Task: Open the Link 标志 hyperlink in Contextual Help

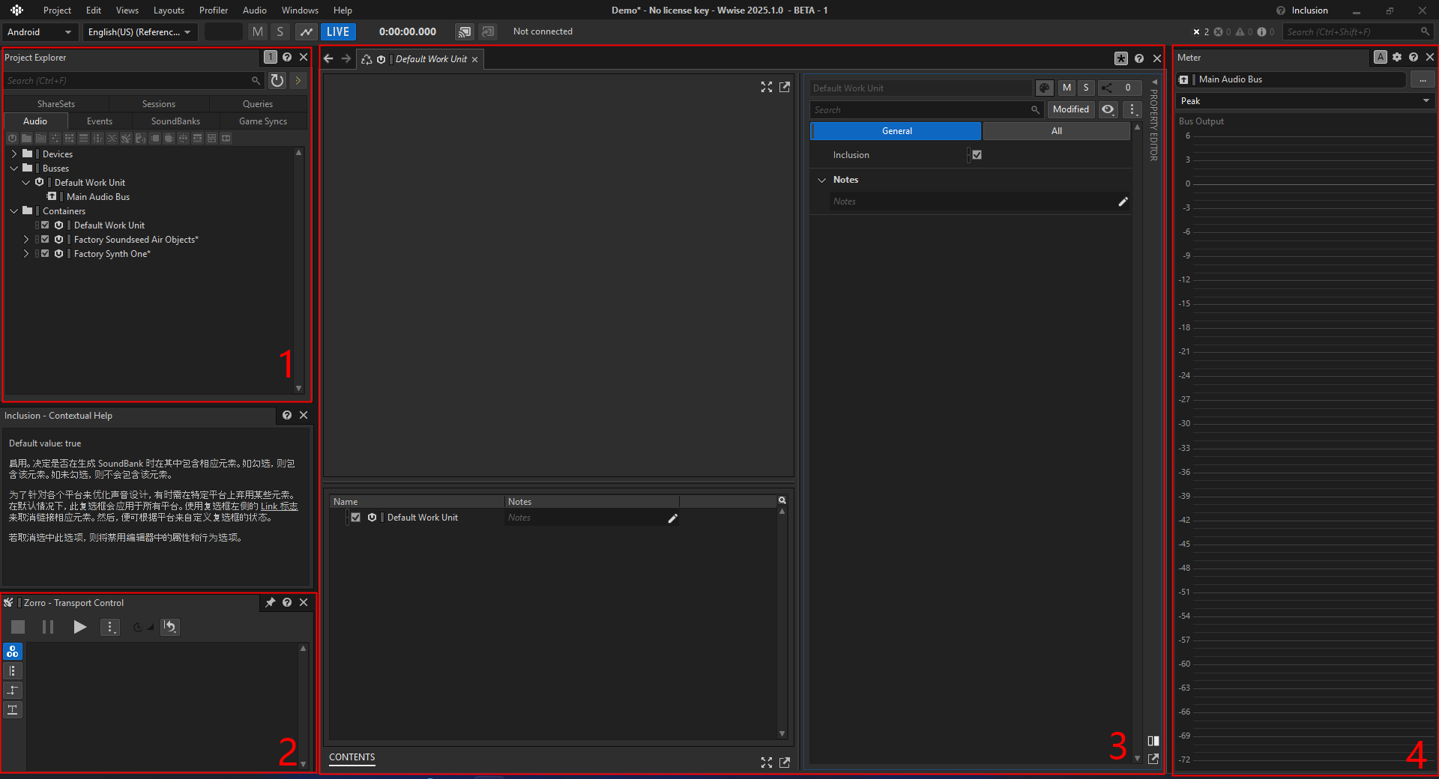Action: 279,506
